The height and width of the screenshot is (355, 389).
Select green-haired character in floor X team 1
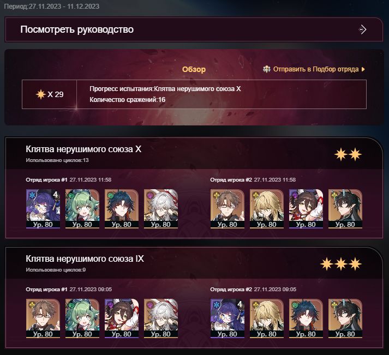pyautogui.click(x=82, y=209)
